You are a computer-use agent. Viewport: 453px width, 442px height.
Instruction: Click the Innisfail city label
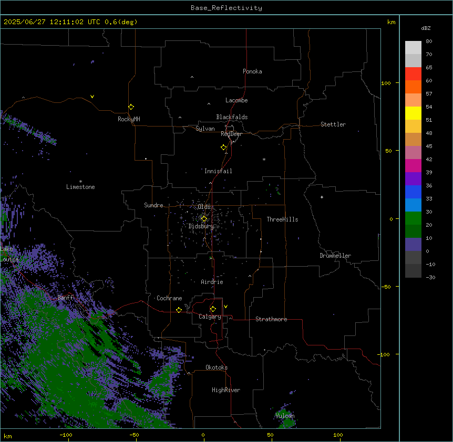coord(218,171)
